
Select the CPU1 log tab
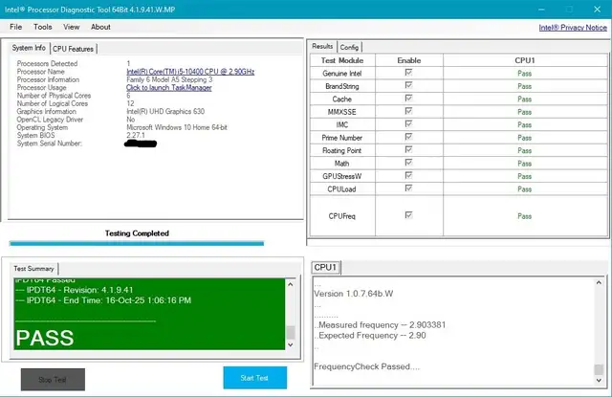(325, 267)
